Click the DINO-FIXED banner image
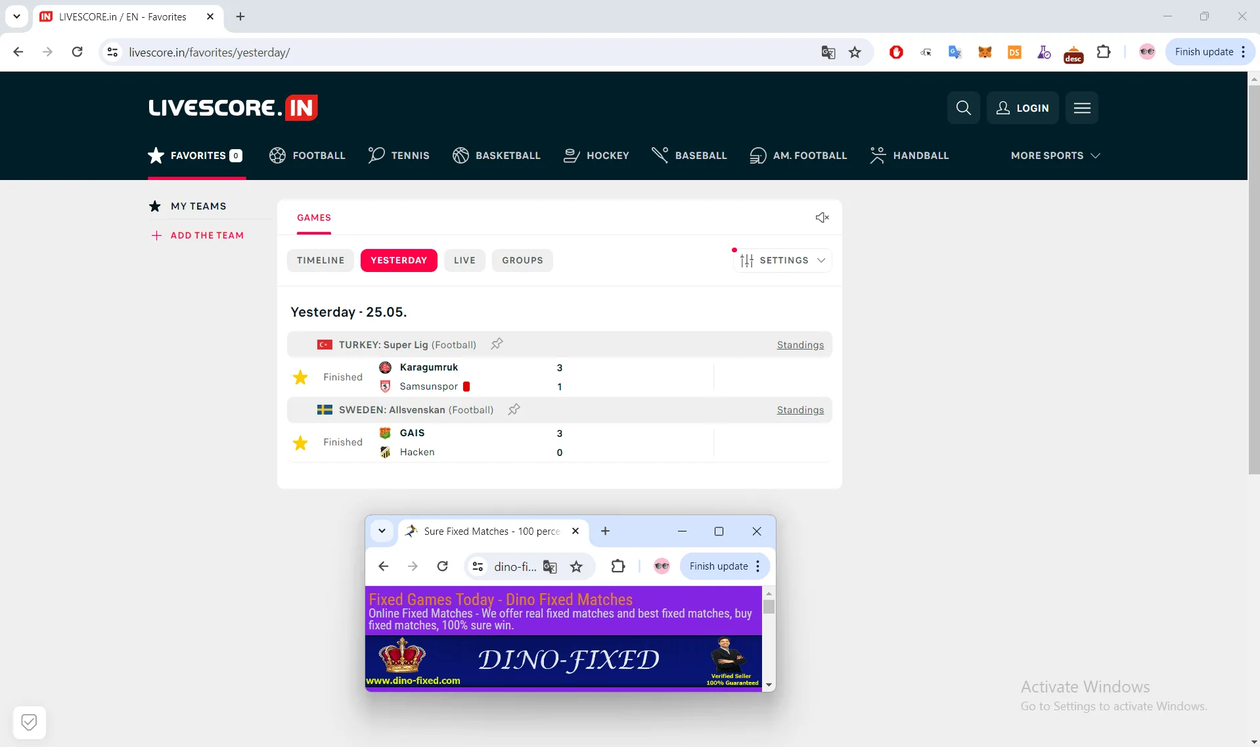 click(564, 661)
